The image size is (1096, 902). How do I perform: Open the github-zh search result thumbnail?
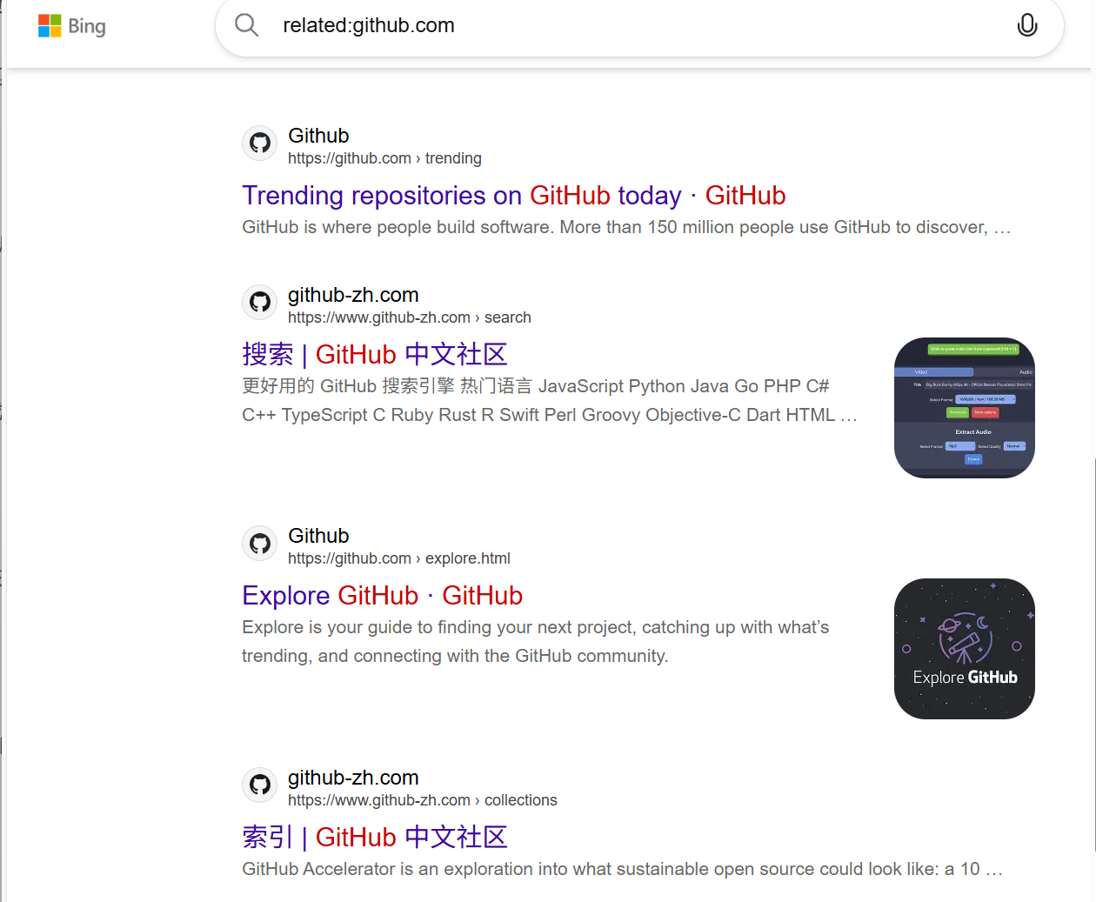click(x=965, y=408)
